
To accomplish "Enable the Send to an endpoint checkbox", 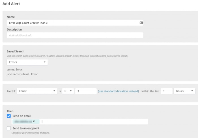I will [9, 128].
